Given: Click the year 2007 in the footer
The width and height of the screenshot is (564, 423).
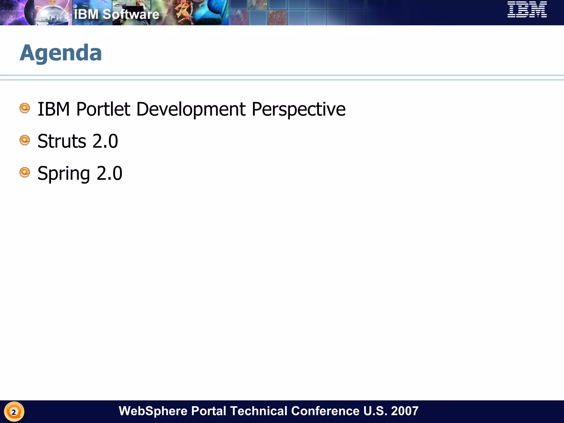Looking at the screenshot, I should click(405, 411).
